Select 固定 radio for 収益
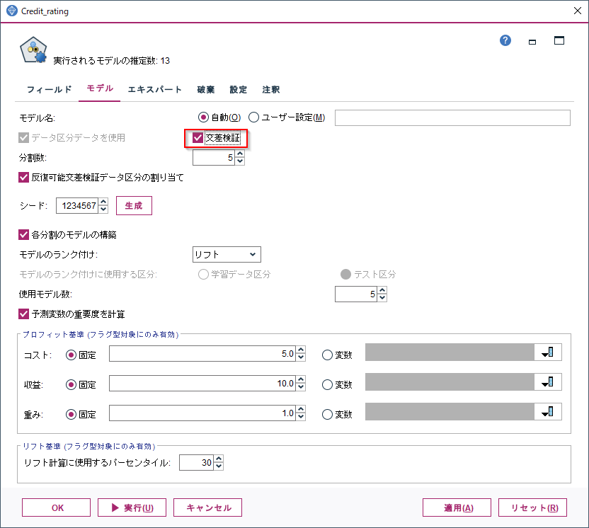The image size is (589, 528). coord(71,384)
